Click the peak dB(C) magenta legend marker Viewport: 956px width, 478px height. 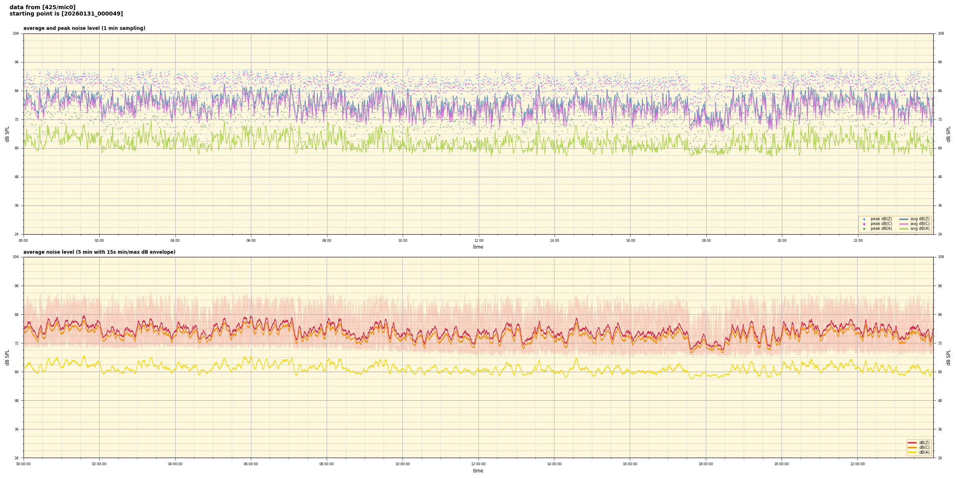[864, 224]
